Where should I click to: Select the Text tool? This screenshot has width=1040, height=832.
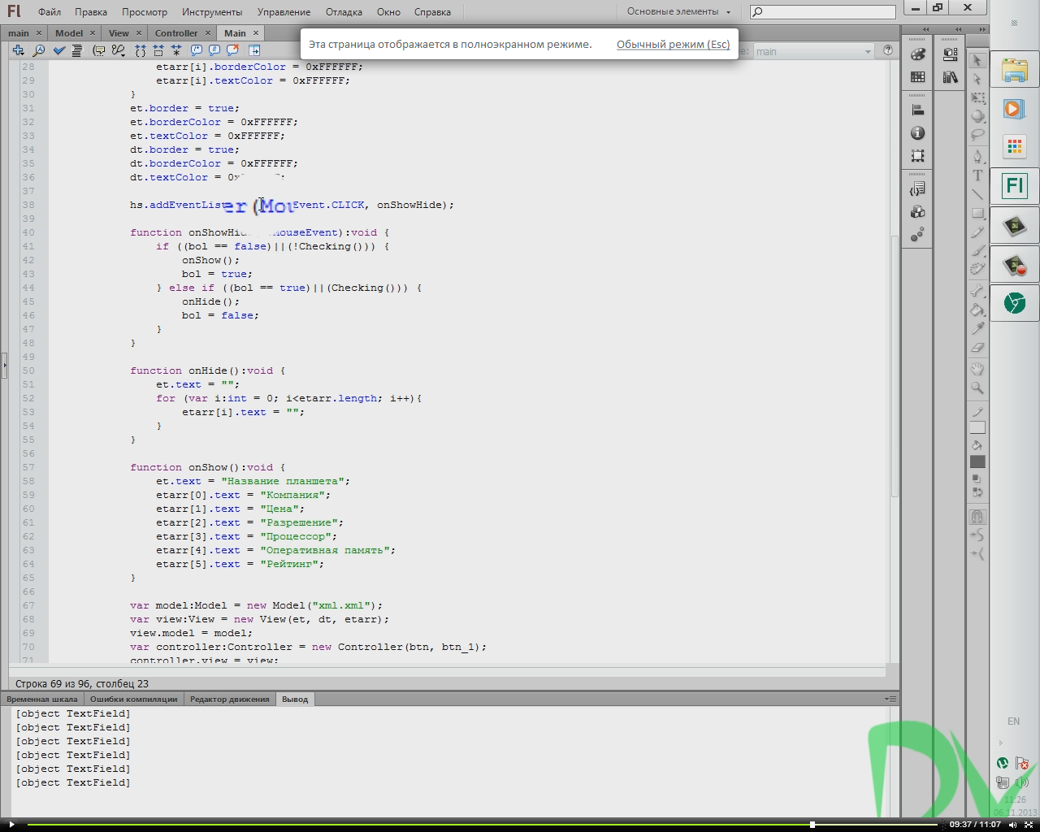[977, 175]
